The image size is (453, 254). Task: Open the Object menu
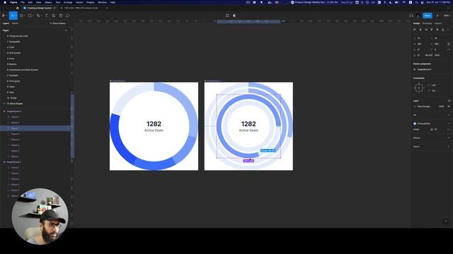(48, 2)
